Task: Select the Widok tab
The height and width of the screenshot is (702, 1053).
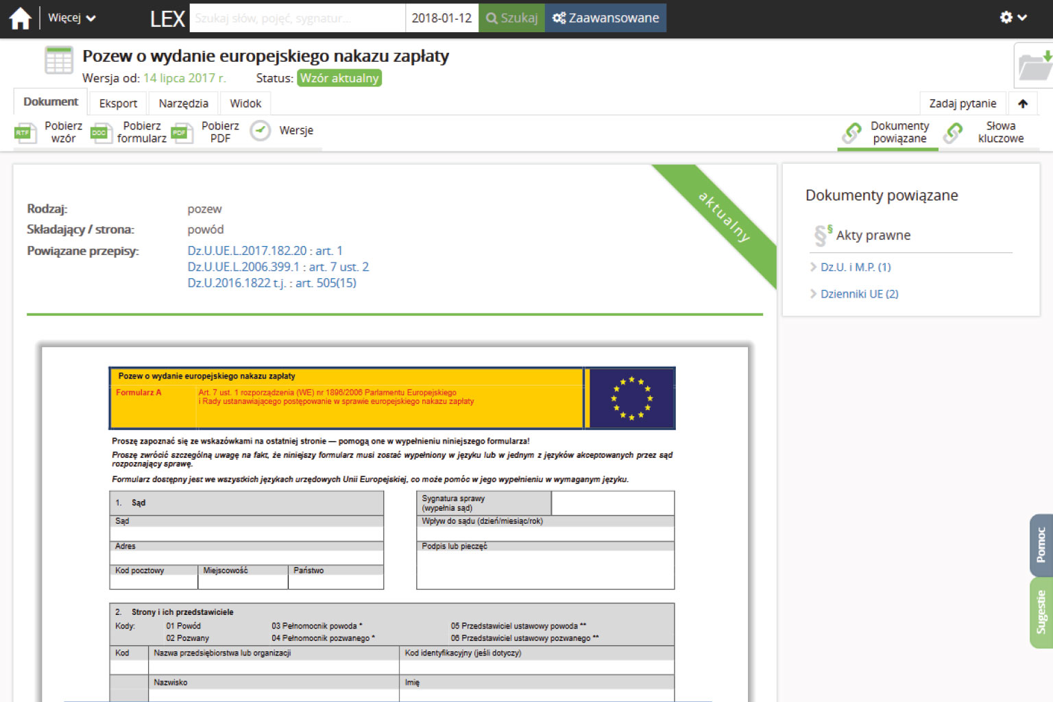Action: tap(245, 104)
